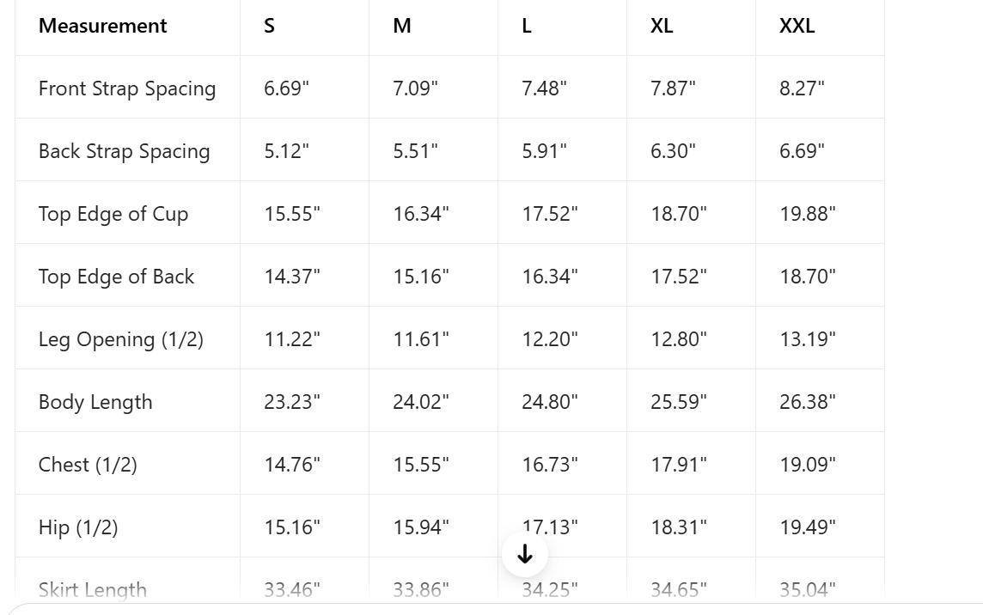Screen dimensions: 983x615
Task: Click the L size column header
Action: pyautogui.click(x=527, y=26)
